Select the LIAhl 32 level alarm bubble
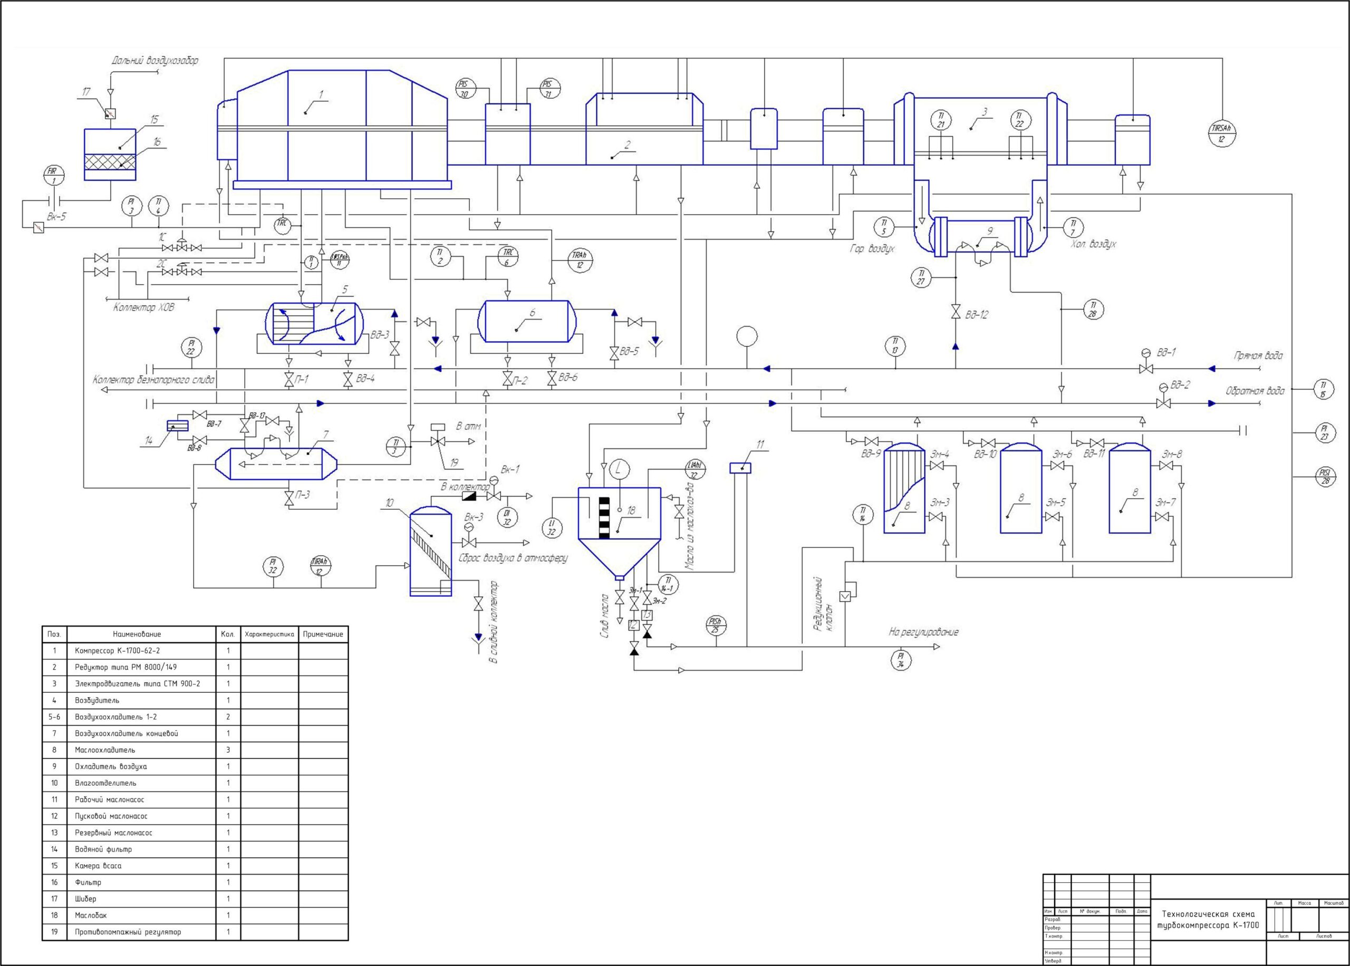Screen dimensions: 1350x966 pyautogui.click(x=695, y=470)
